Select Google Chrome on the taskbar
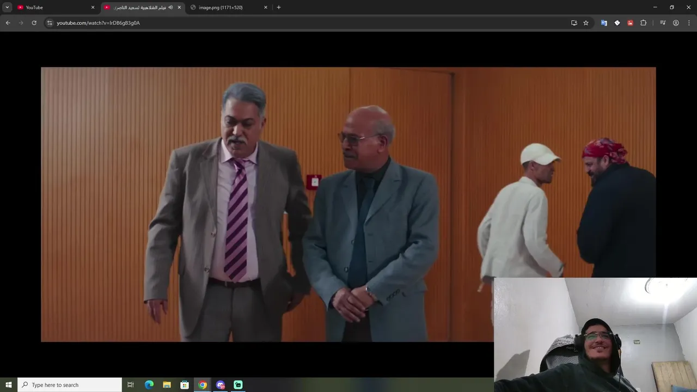Screen dimensions: 697x392 [x=203, y=385]
